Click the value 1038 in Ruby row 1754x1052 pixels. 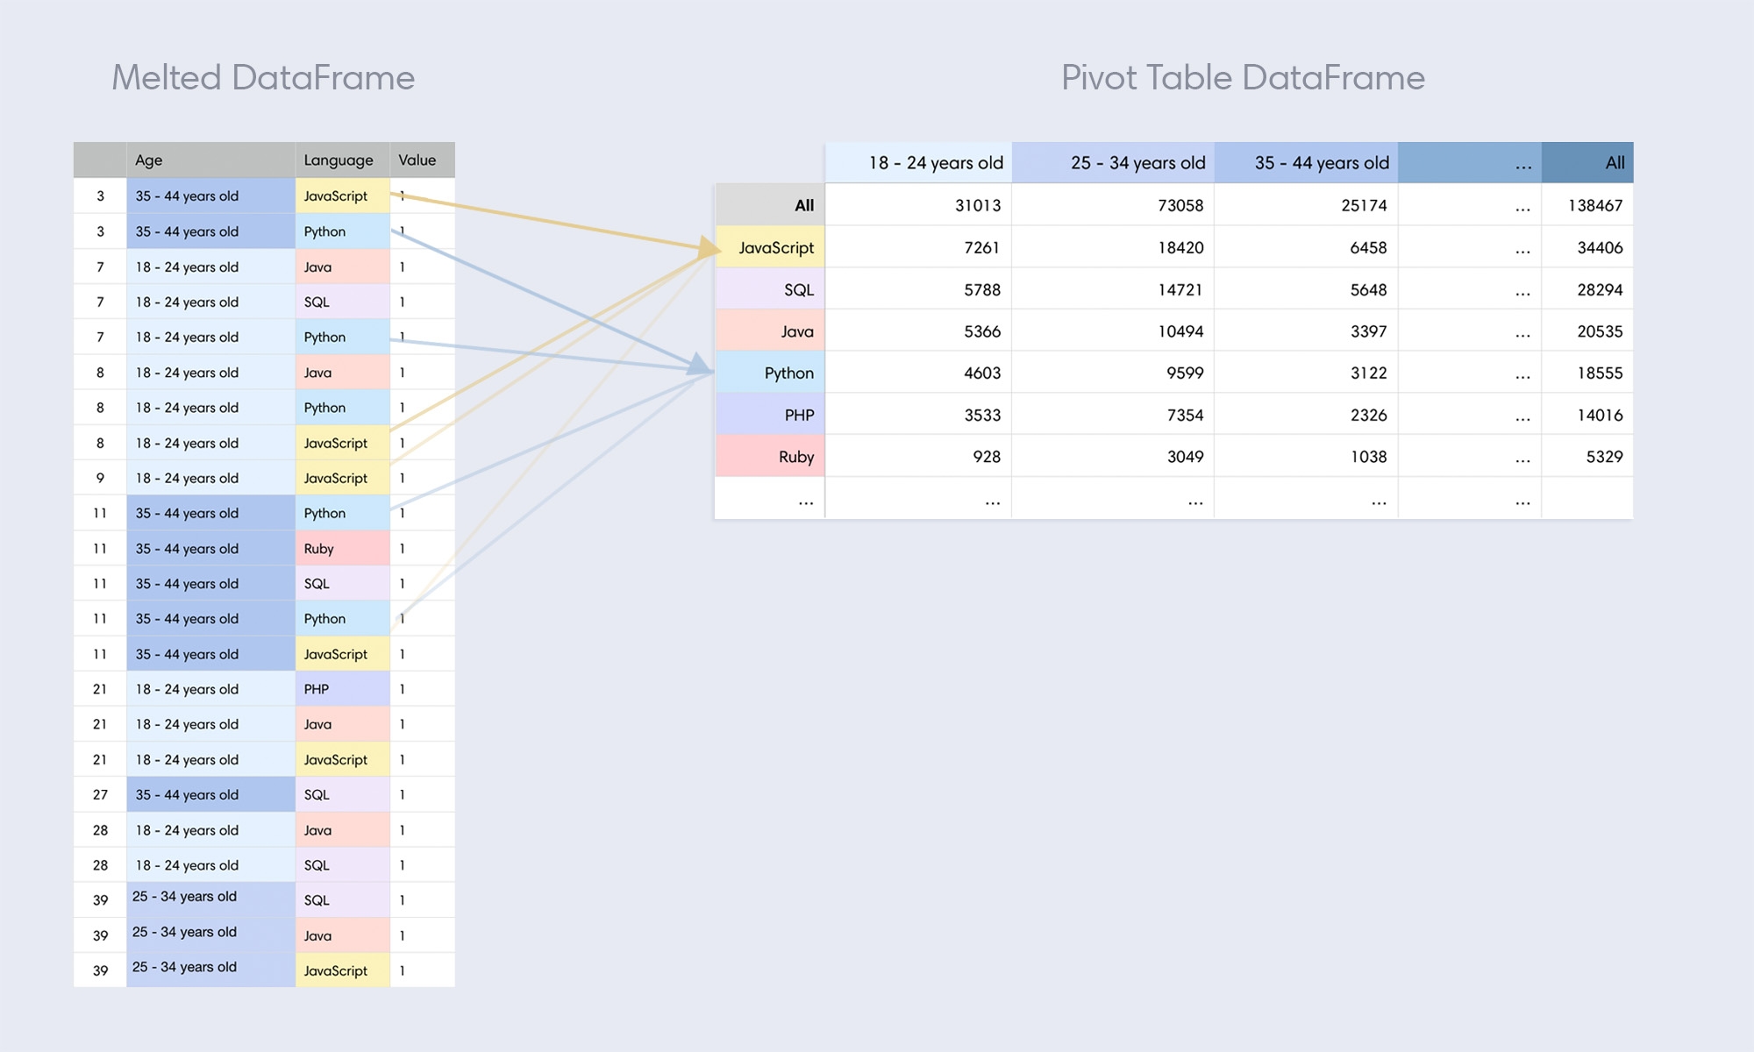click(1368, 456)
